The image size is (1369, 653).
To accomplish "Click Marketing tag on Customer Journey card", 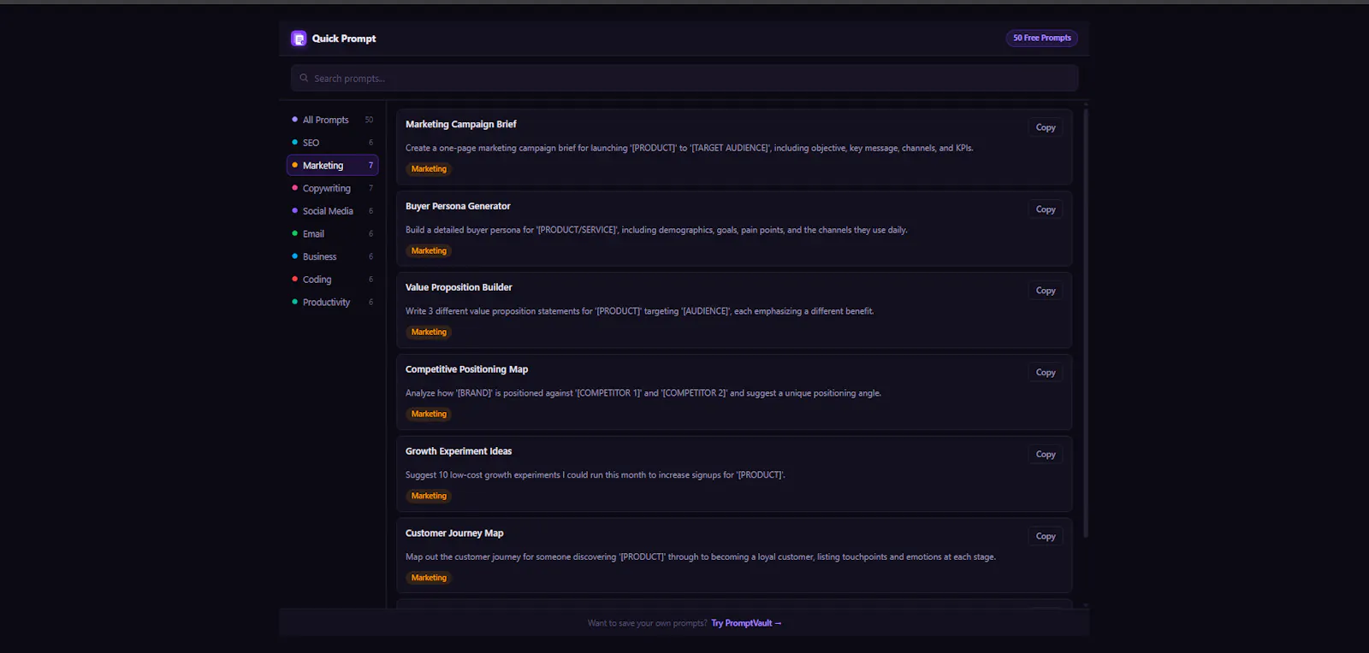I will (429, 579).
